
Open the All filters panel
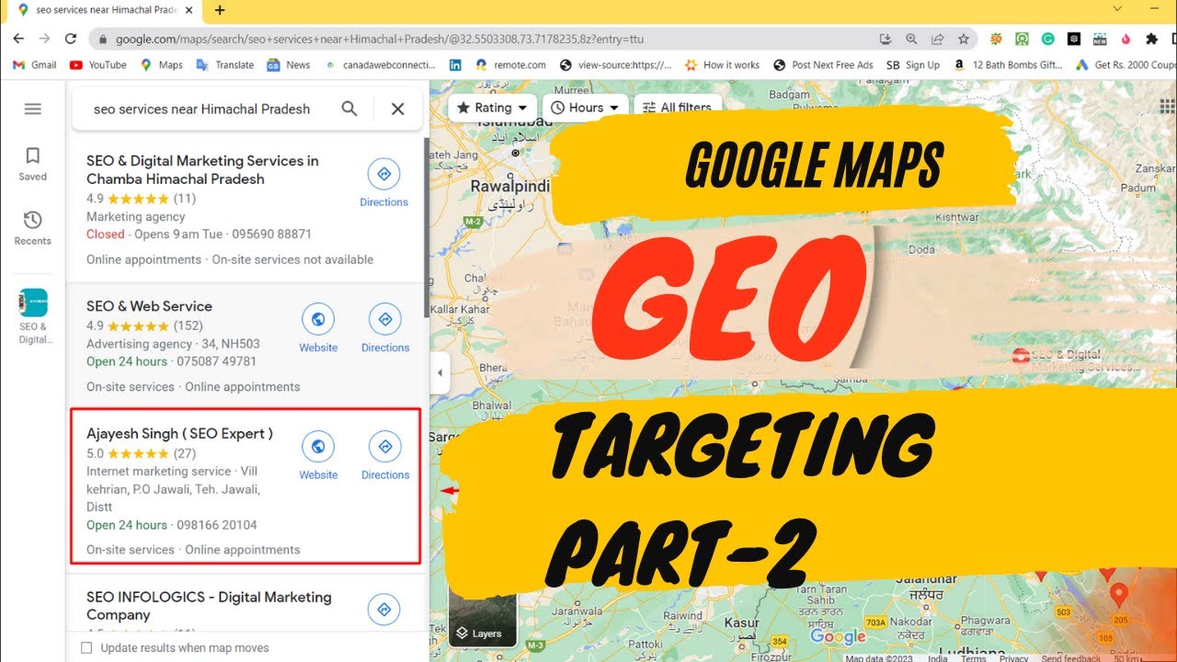click(677, 108)
